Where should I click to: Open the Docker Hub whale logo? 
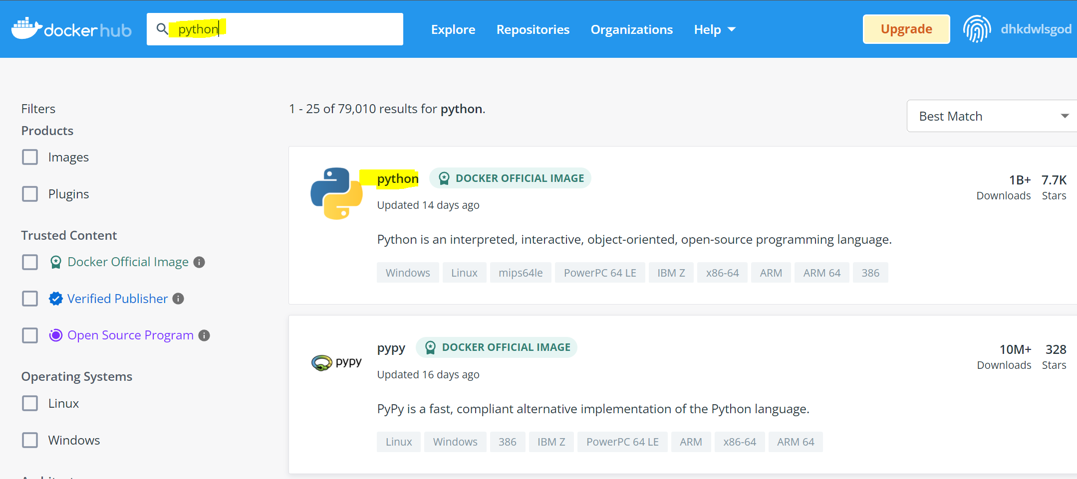71,29
